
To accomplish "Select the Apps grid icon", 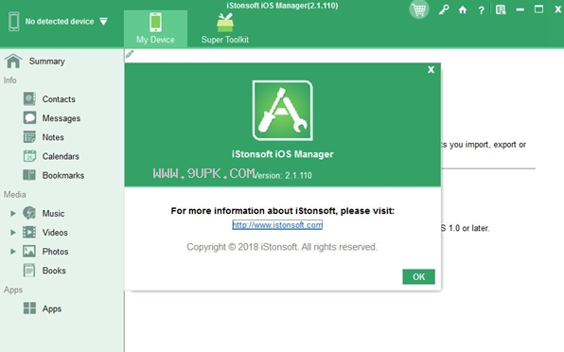I will coord(29,308).
